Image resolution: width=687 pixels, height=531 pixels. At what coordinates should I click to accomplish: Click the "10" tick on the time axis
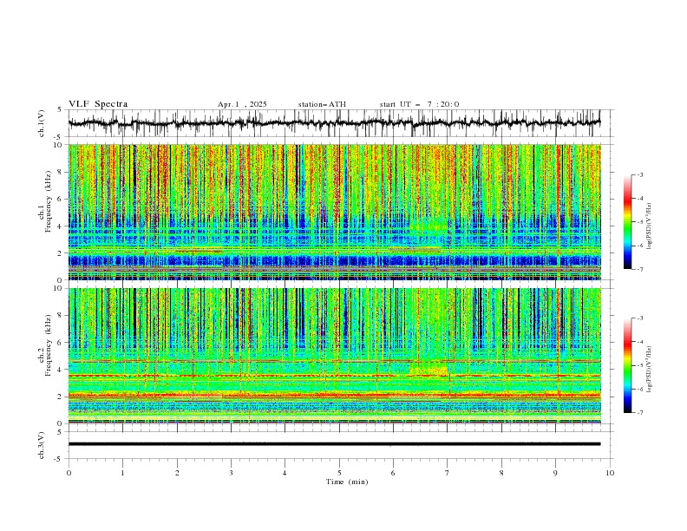tap(610, 473)
